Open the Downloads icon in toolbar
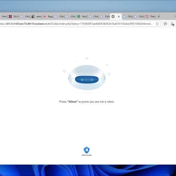The width and height of the screenshot is (176, 176). point(173,24)
